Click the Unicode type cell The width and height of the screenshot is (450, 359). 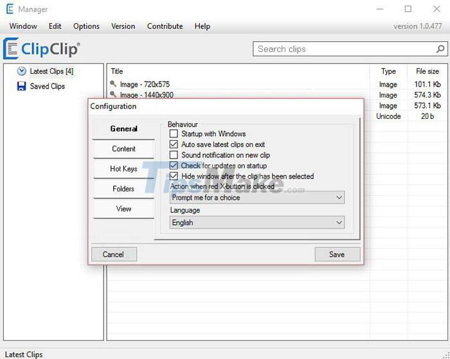click(388, 116)
